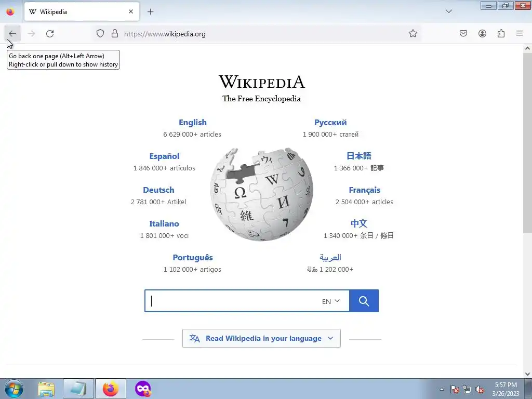Click Show desktop button at taskbar end
The image size is (532, 399).
[528, 389]
